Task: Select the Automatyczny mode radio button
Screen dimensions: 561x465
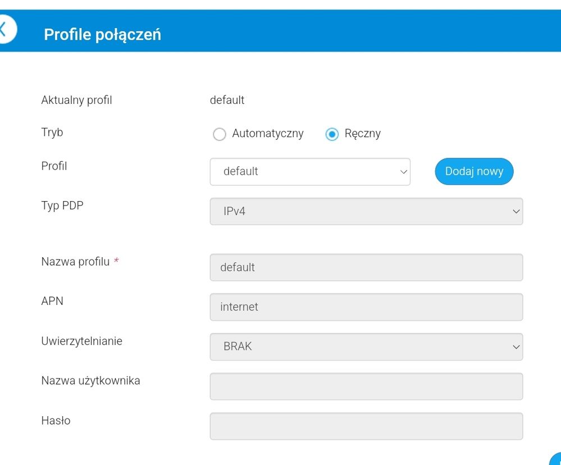Action: pos(220,134)
